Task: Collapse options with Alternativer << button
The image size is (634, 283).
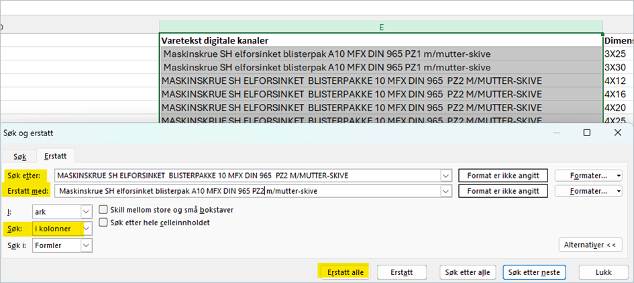Action: (590, 245)
